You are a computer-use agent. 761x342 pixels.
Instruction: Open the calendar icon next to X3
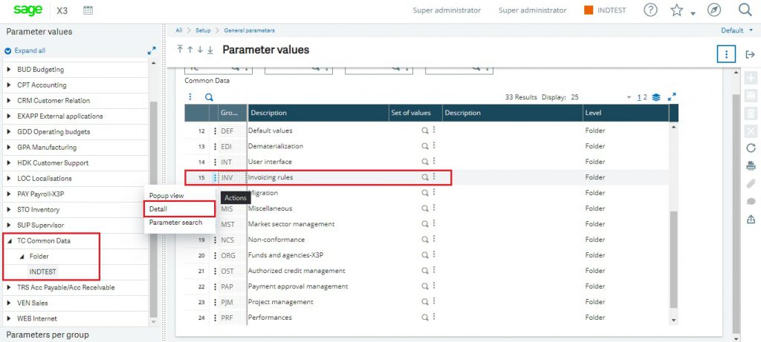click(x=88, y=10)
